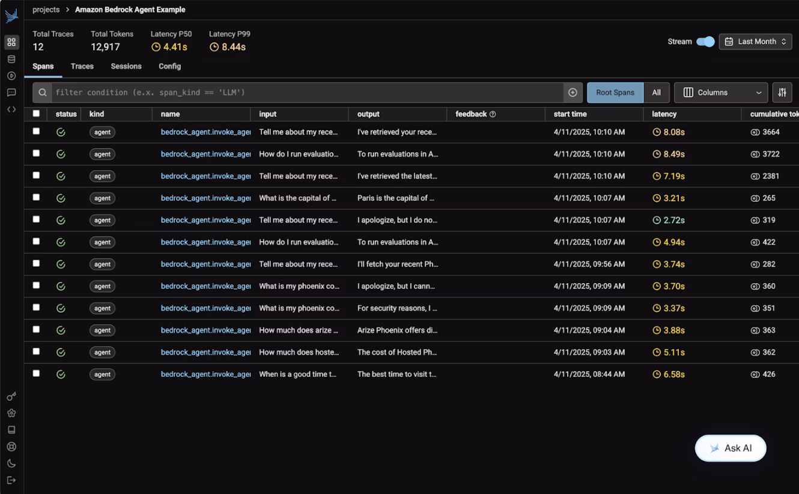Open the Ask AI assistant button

(x=731, y=448)
